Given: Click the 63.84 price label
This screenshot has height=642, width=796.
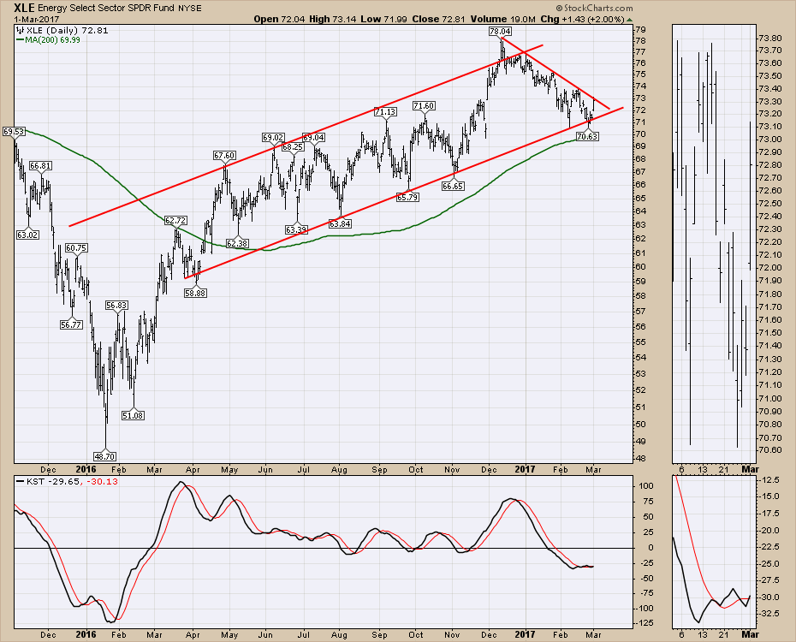Looking at the screenshot, I should point(340,223).
